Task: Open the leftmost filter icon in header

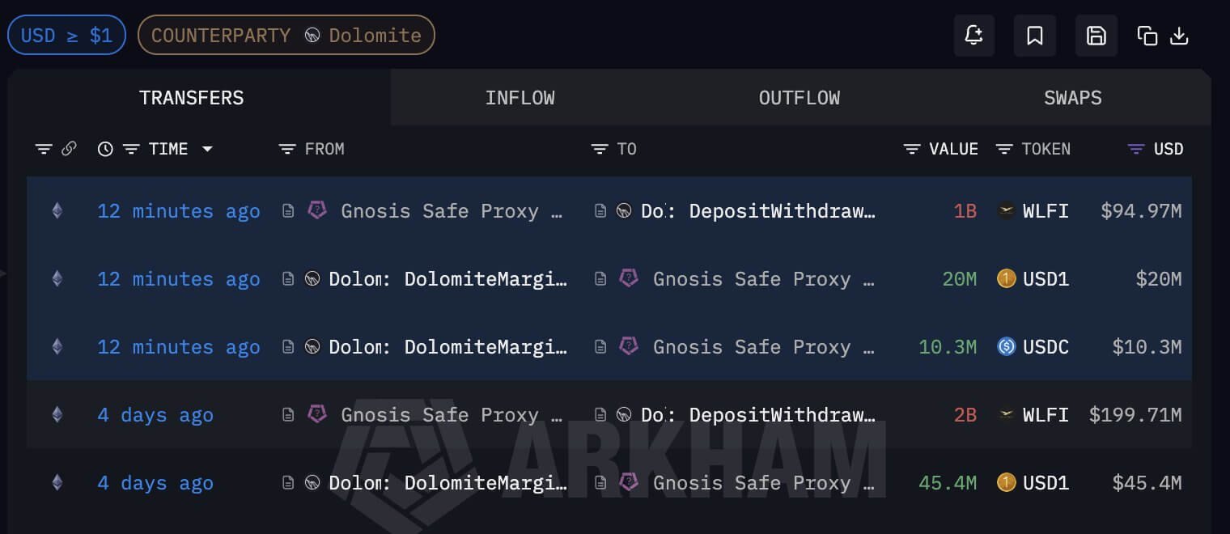Action: click(x=44, y=149)
